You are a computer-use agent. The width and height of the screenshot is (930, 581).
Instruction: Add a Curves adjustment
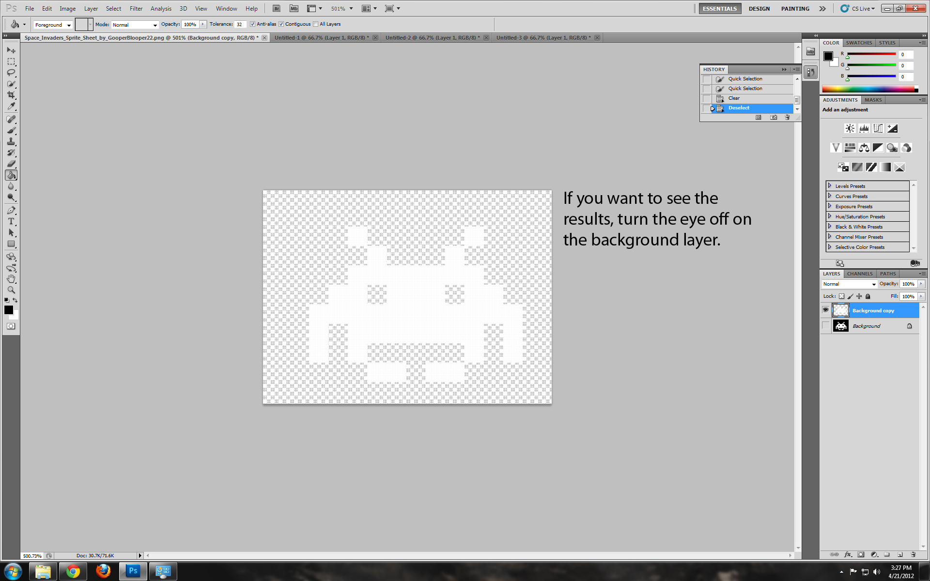(x=878, y=128)
